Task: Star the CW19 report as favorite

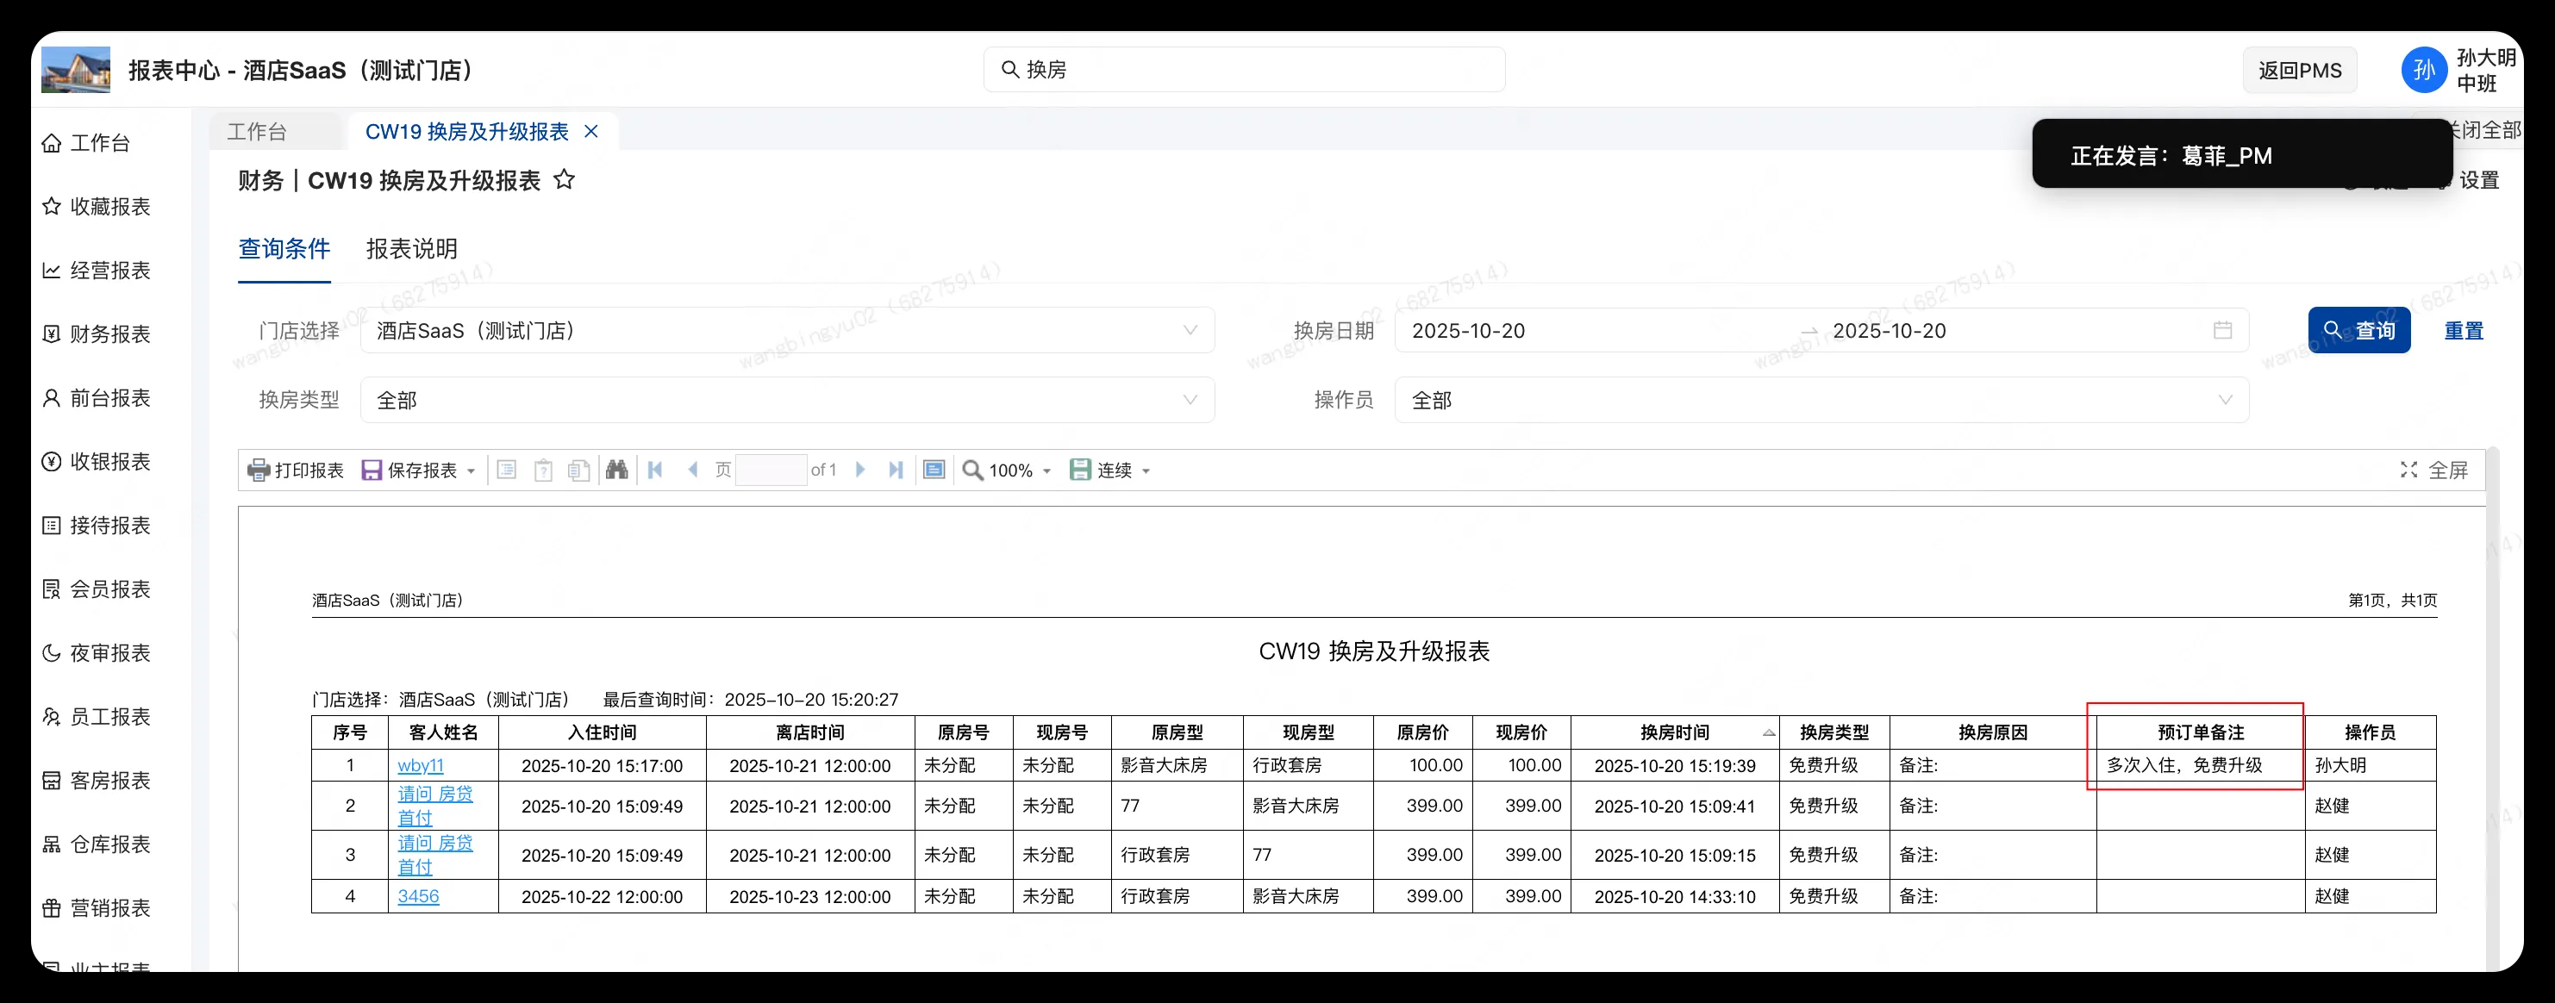Action: (565, 180)
